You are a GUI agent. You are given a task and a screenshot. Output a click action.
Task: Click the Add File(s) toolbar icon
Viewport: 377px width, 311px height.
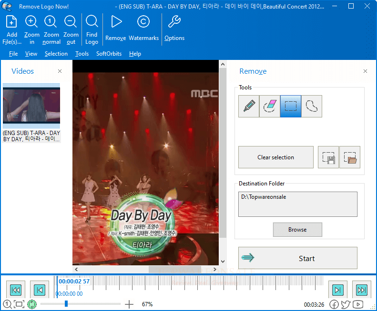pyautogui.click(x=11, y=21)
